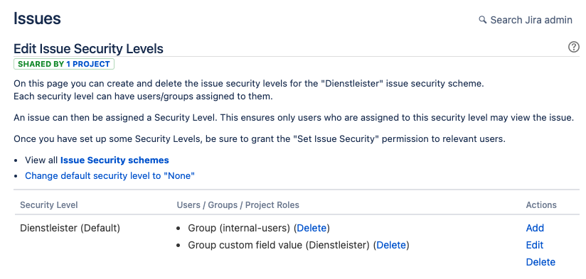The width and height of the screenshot is (586, 279).
Task: Change default security level to "None"
Action: [110, 175]
